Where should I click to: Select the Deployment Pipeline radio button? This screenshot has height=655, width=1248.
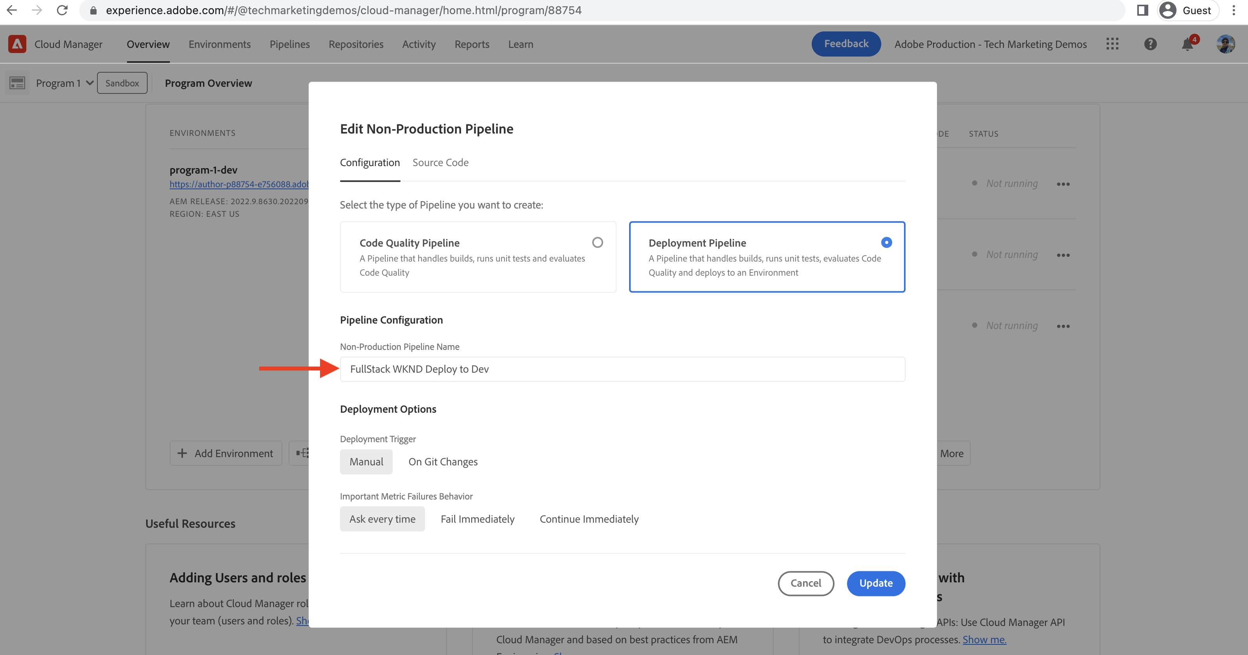886,242
